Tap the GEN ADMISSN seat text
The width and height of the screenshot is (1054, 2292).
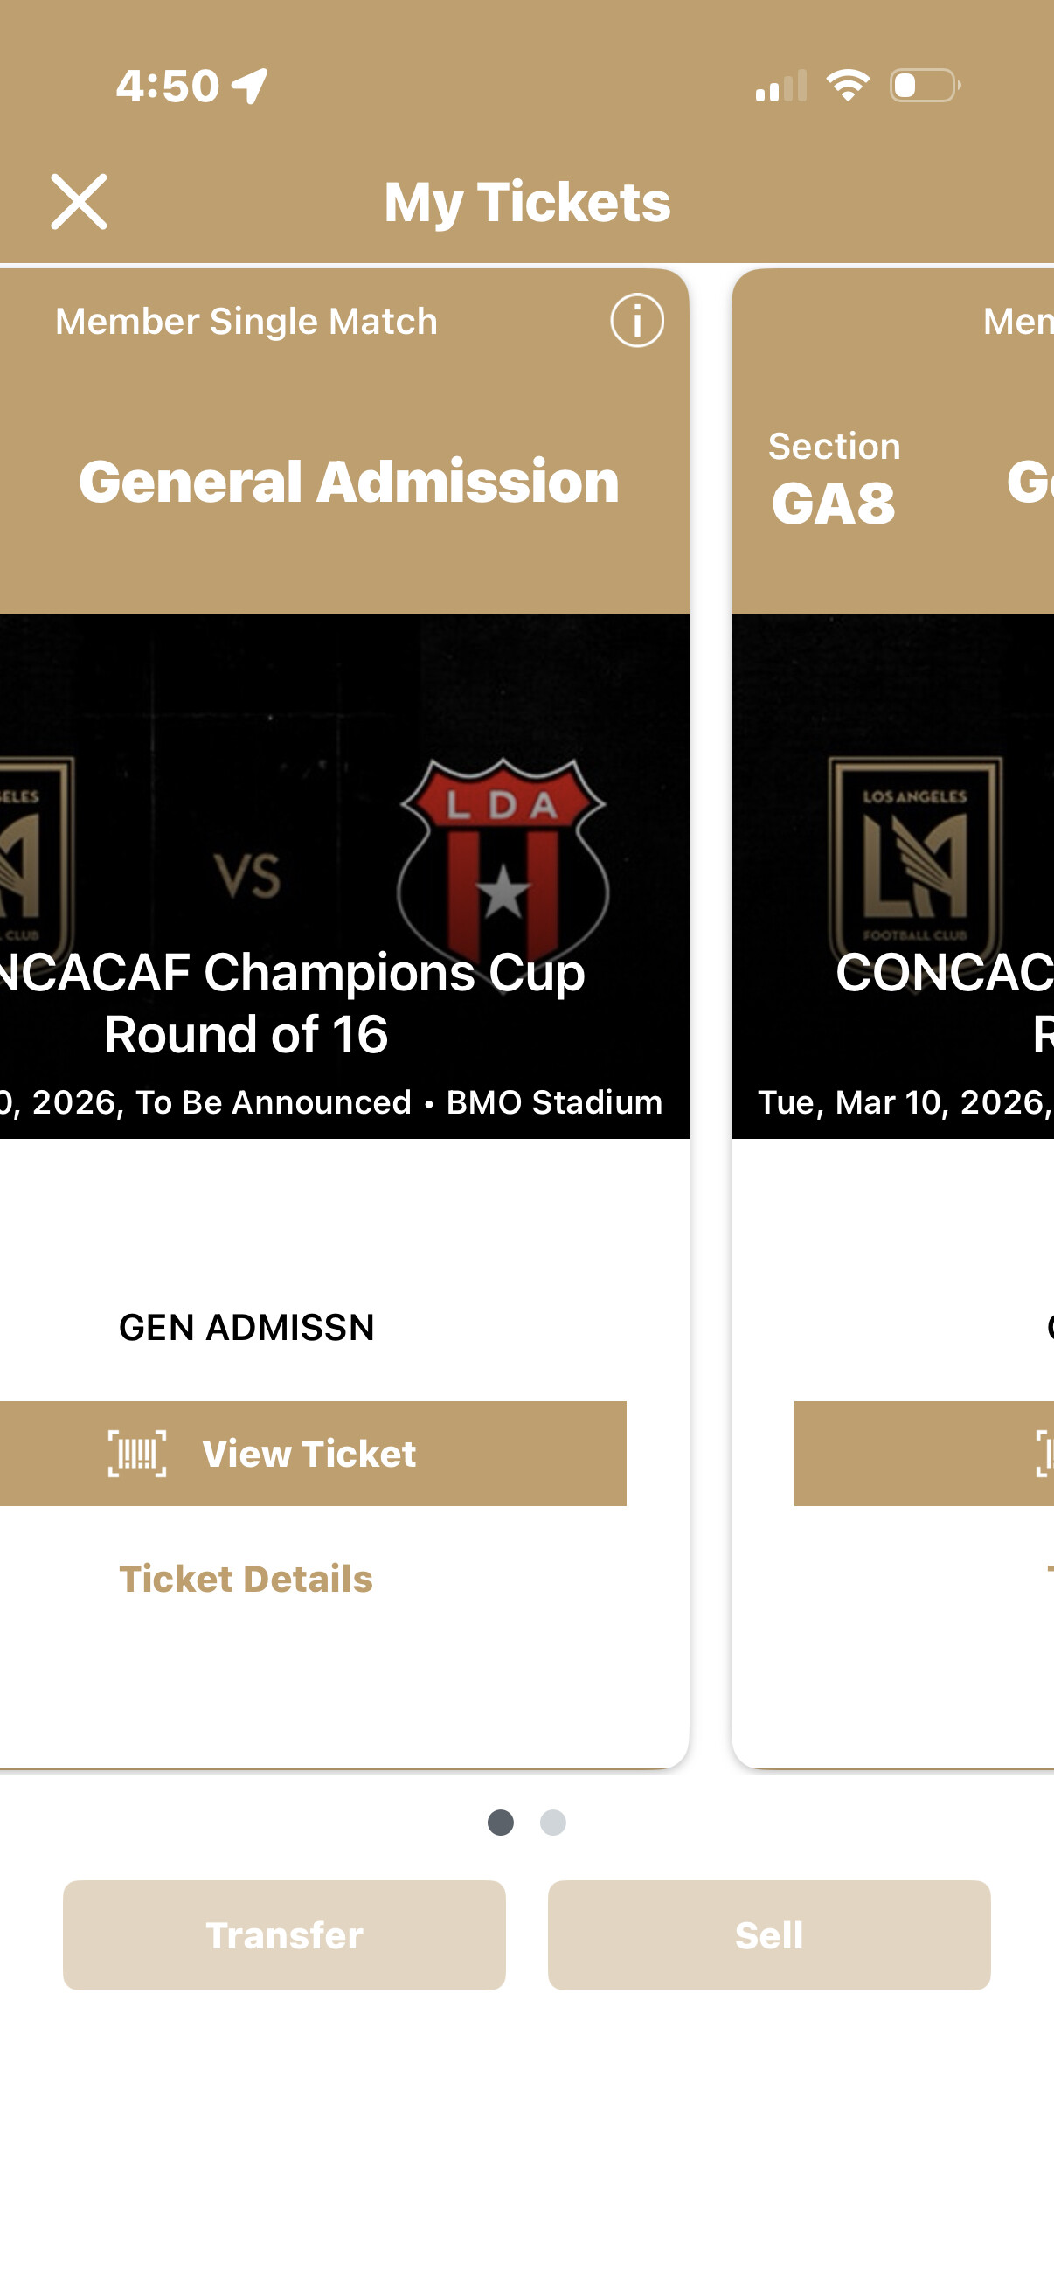click(x=246, y=1327)
